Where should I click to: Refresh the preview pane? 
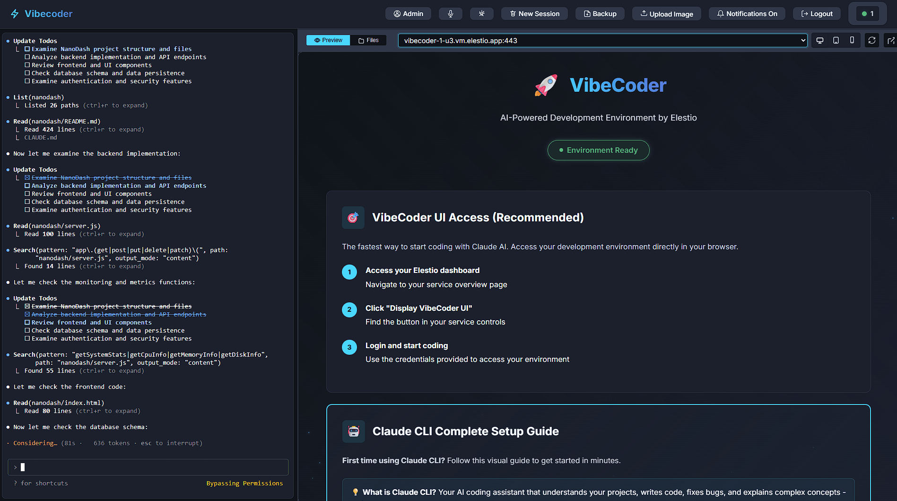click(x=872, y=40)
